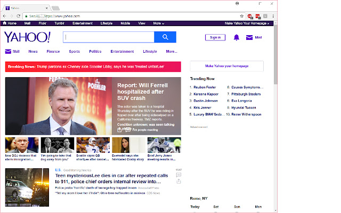Click the browser address bar URL
This screenshot has height=213, width=341.
(62, 16)
